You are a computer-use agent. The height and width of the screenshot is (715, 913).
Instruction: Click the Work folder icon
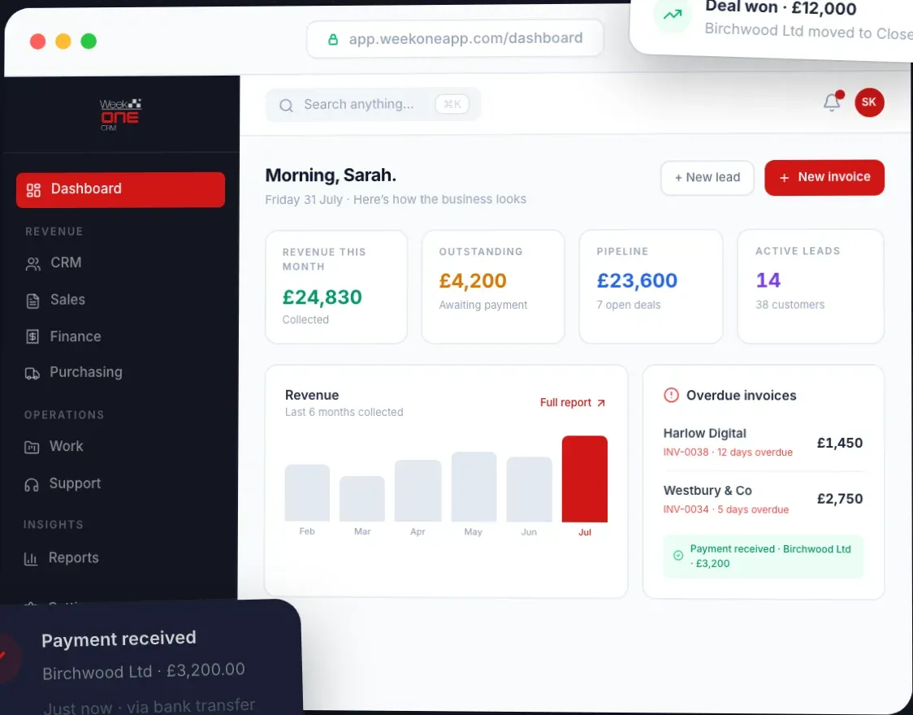click(32, 447)
